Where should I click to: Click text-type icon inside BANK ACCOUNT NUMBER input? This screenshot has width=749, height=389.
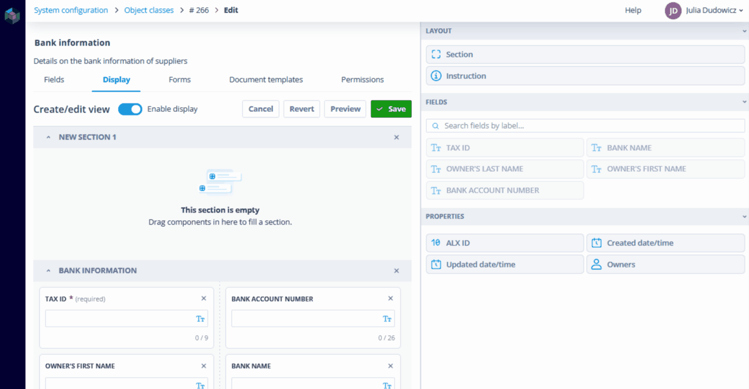(x=387, y=319)
